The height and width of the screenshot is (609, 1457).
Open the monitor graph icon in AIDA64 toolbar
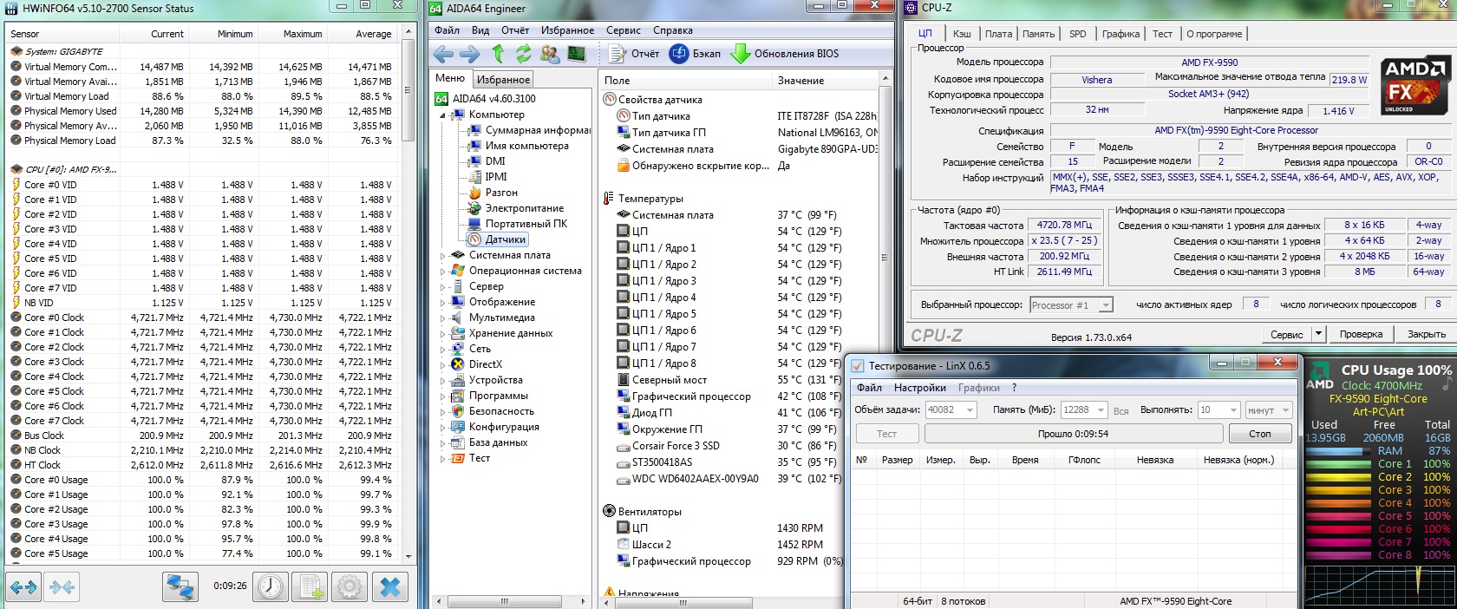(x=577, y=54)
